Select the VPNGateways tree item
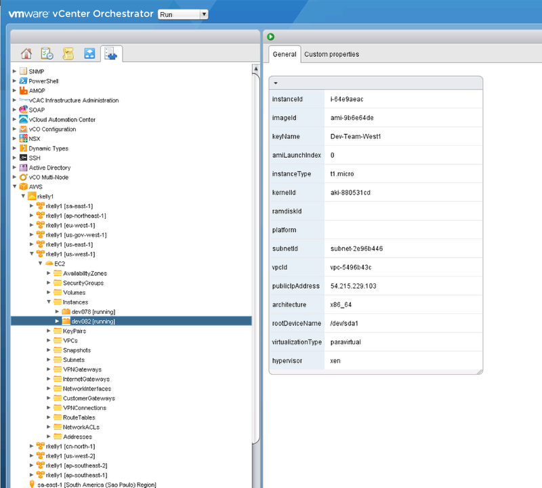Image resolution: width=542 pixels, height=488 pixels. [82, 369]
